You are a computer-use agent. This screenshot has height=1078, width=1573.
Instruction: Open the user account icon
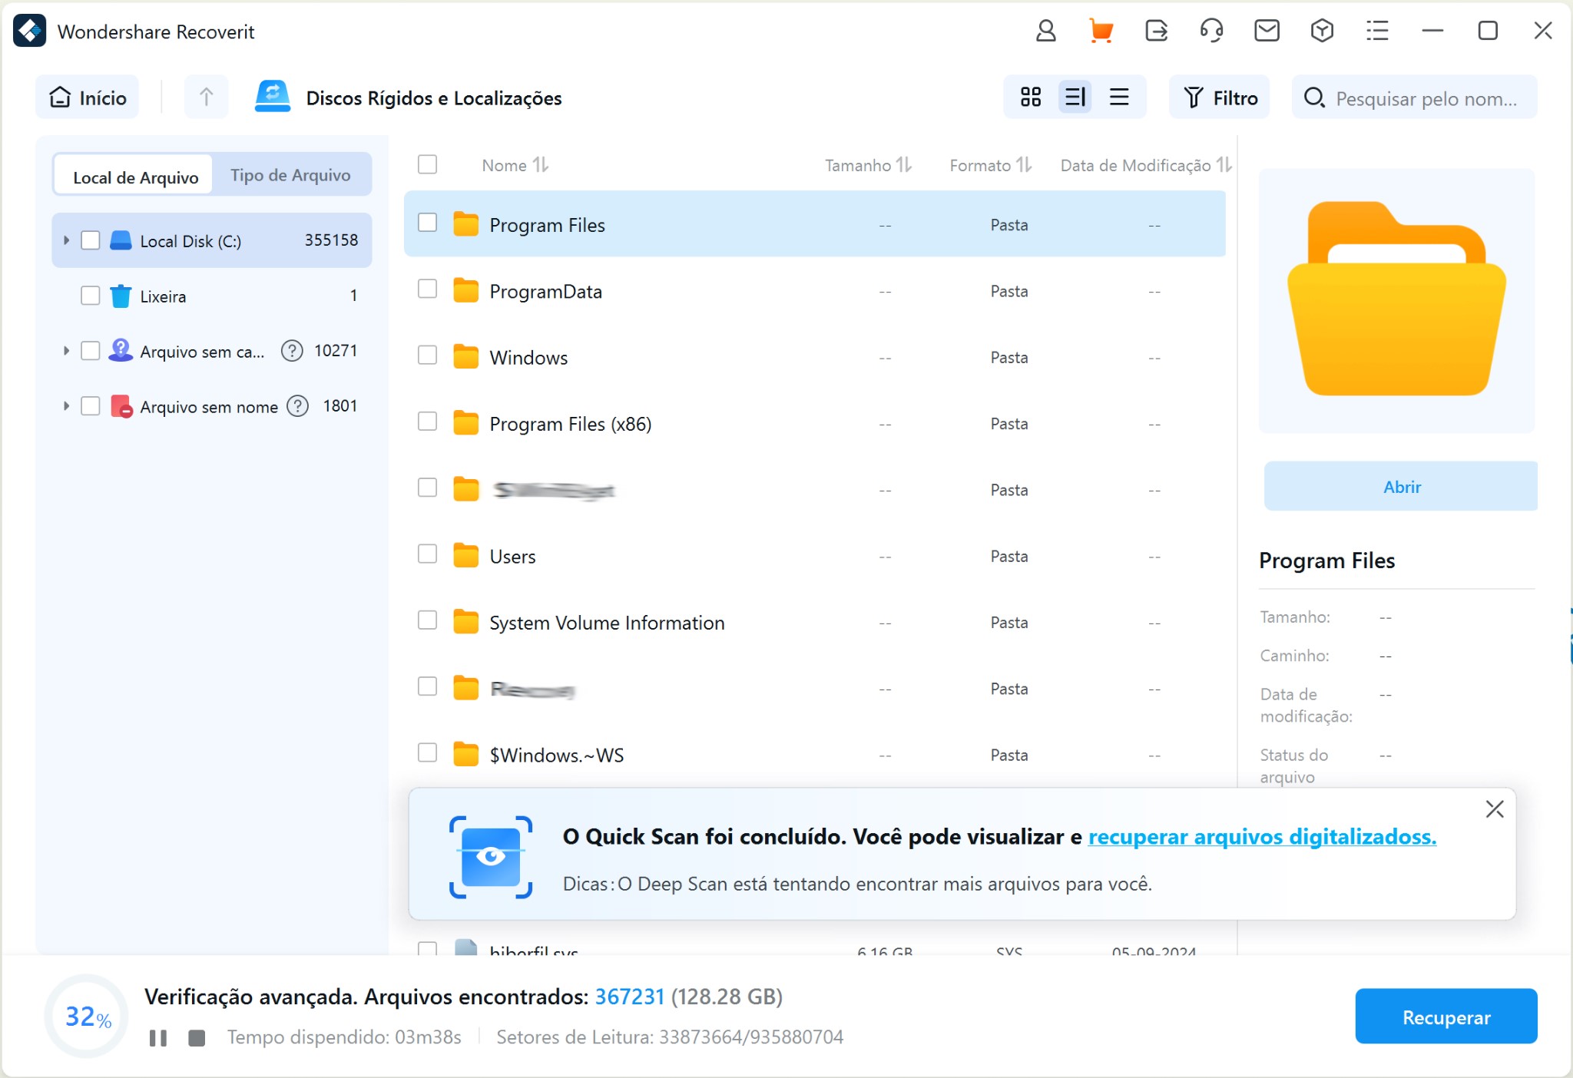click(1045, 31)
